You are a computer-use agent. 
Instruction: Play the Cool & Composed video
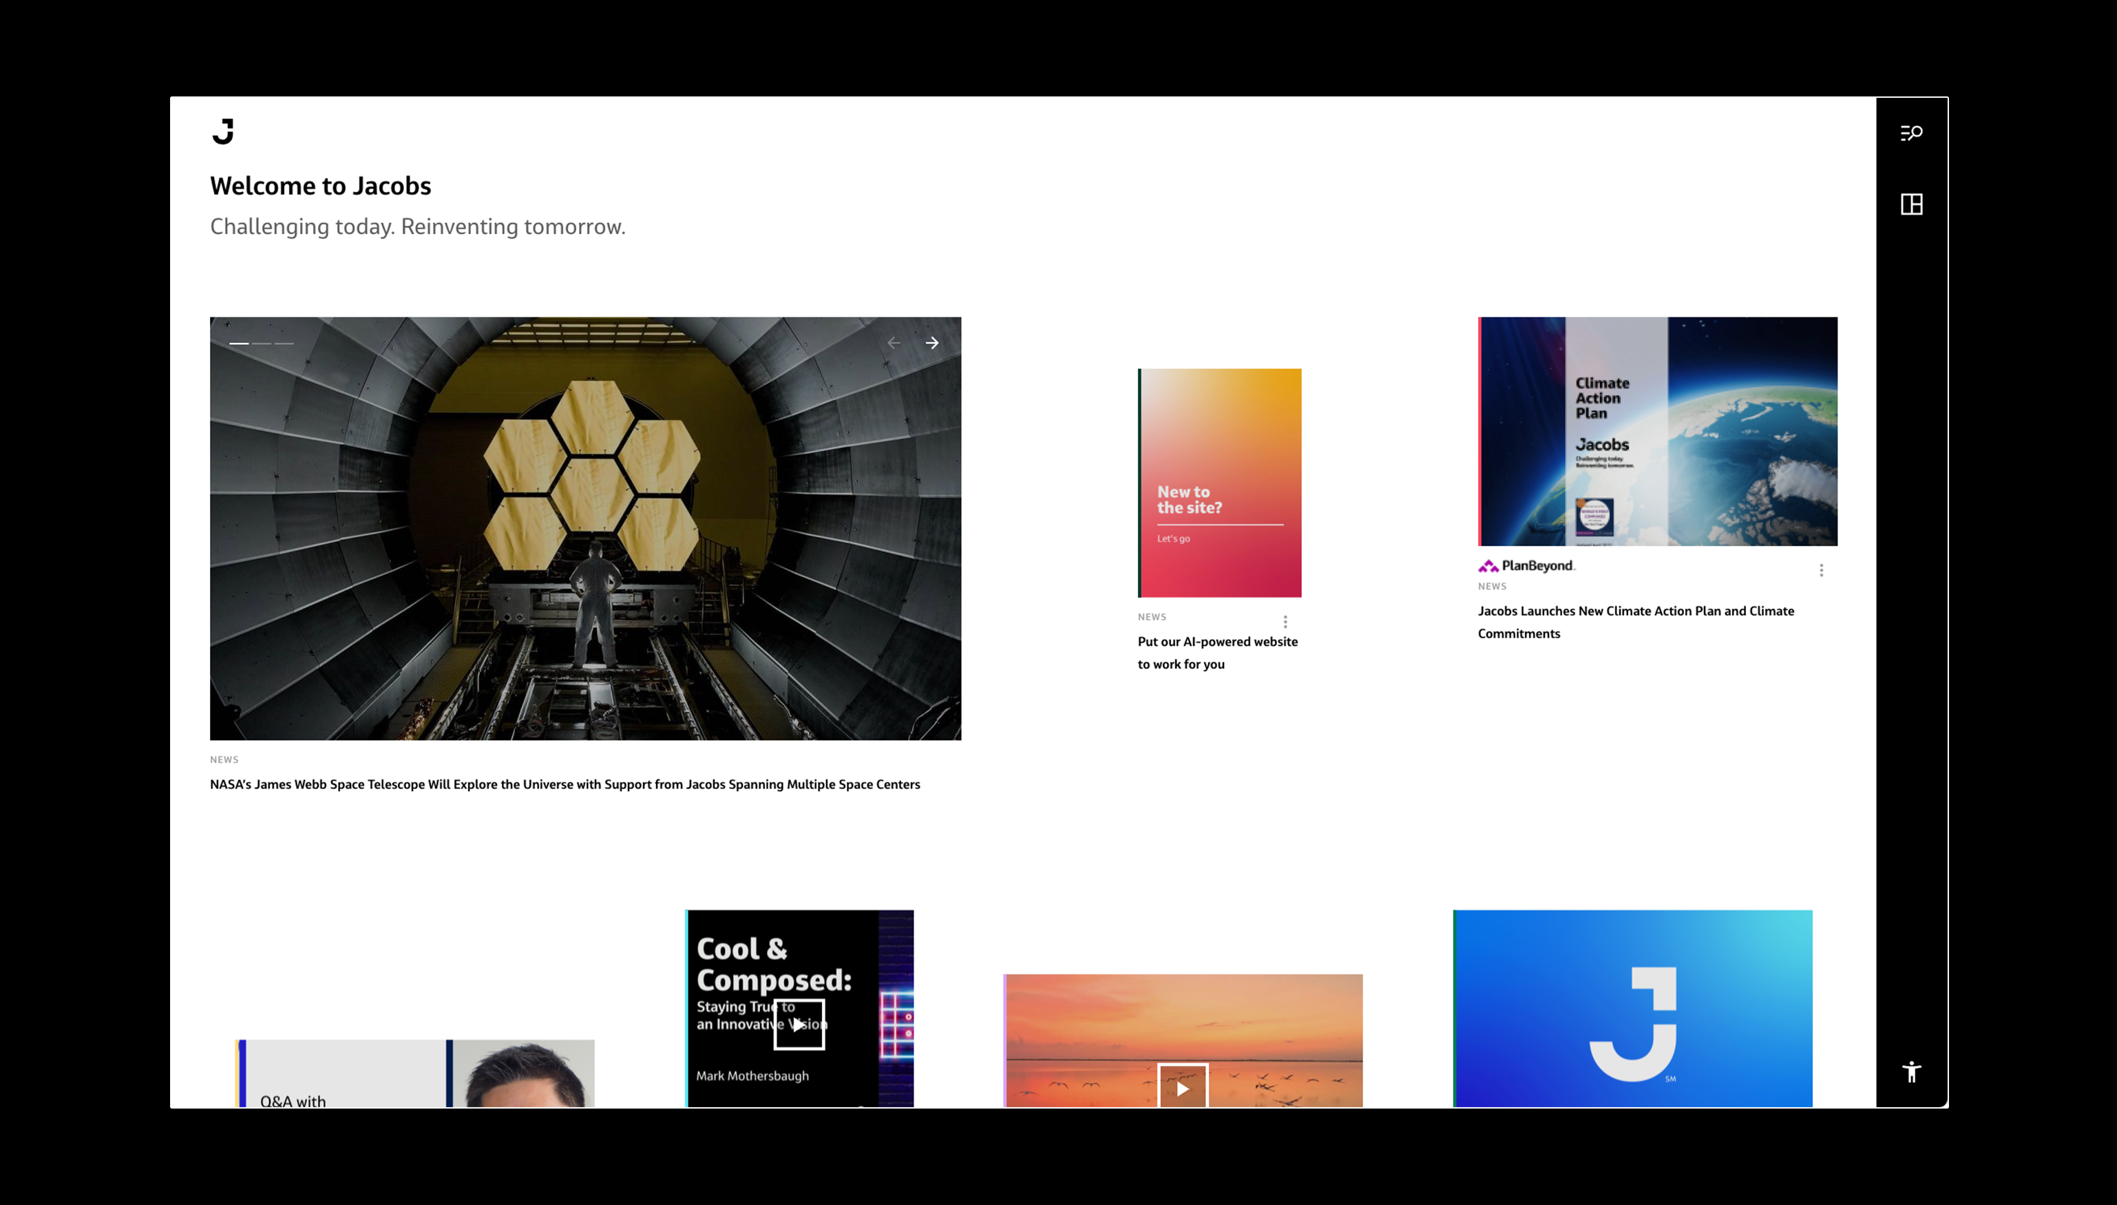pos(799,1024)
